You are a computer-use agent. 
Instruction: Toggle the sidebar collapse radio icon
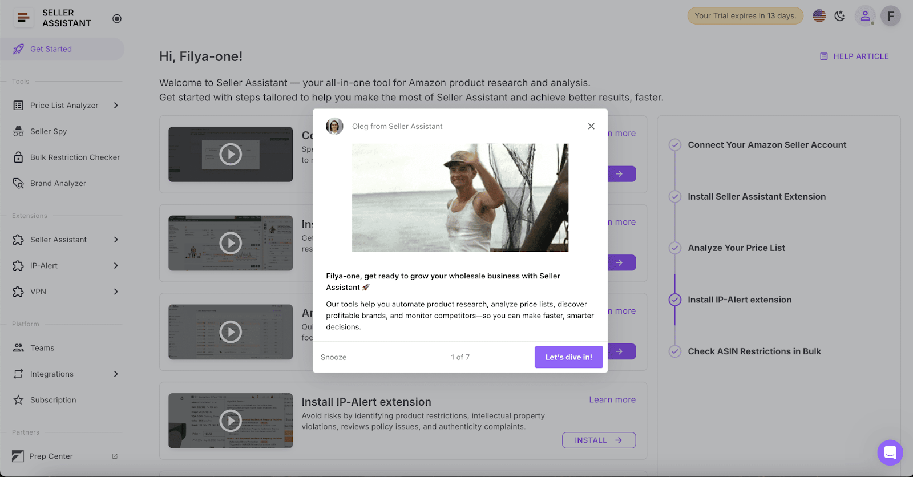117,19
